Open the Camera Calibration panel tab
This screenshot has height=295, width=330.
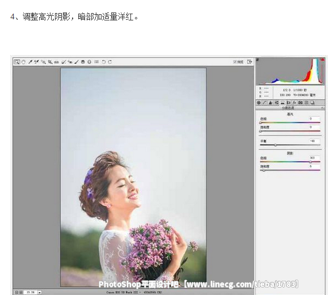coord(301,103)
